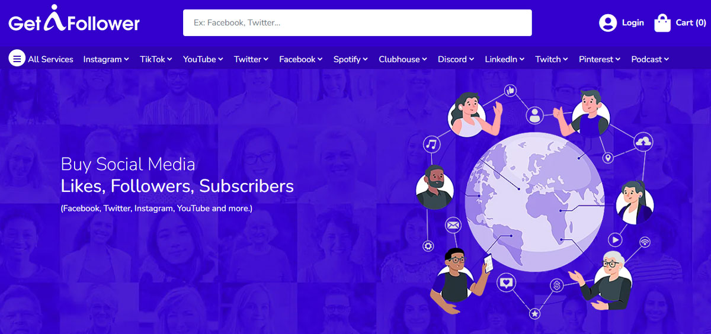Click the GetAFollower logo
711x334 pixels.
tap(74, 20)
